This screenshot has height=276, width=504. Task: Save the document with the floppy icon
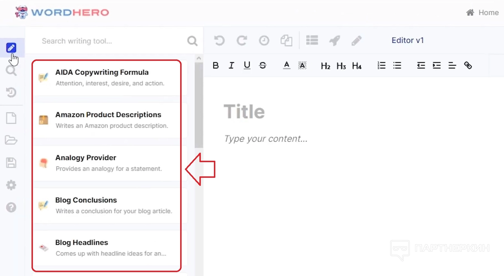(x=11, y=163)
